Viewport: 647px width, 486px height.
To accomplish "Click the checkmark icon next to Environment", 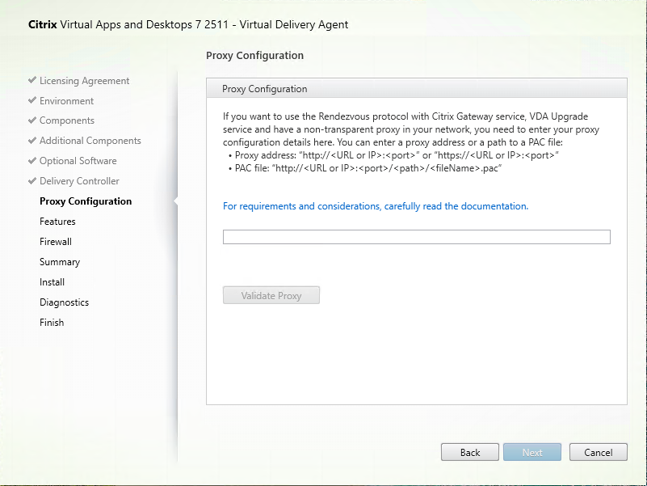I will point(32,101).
